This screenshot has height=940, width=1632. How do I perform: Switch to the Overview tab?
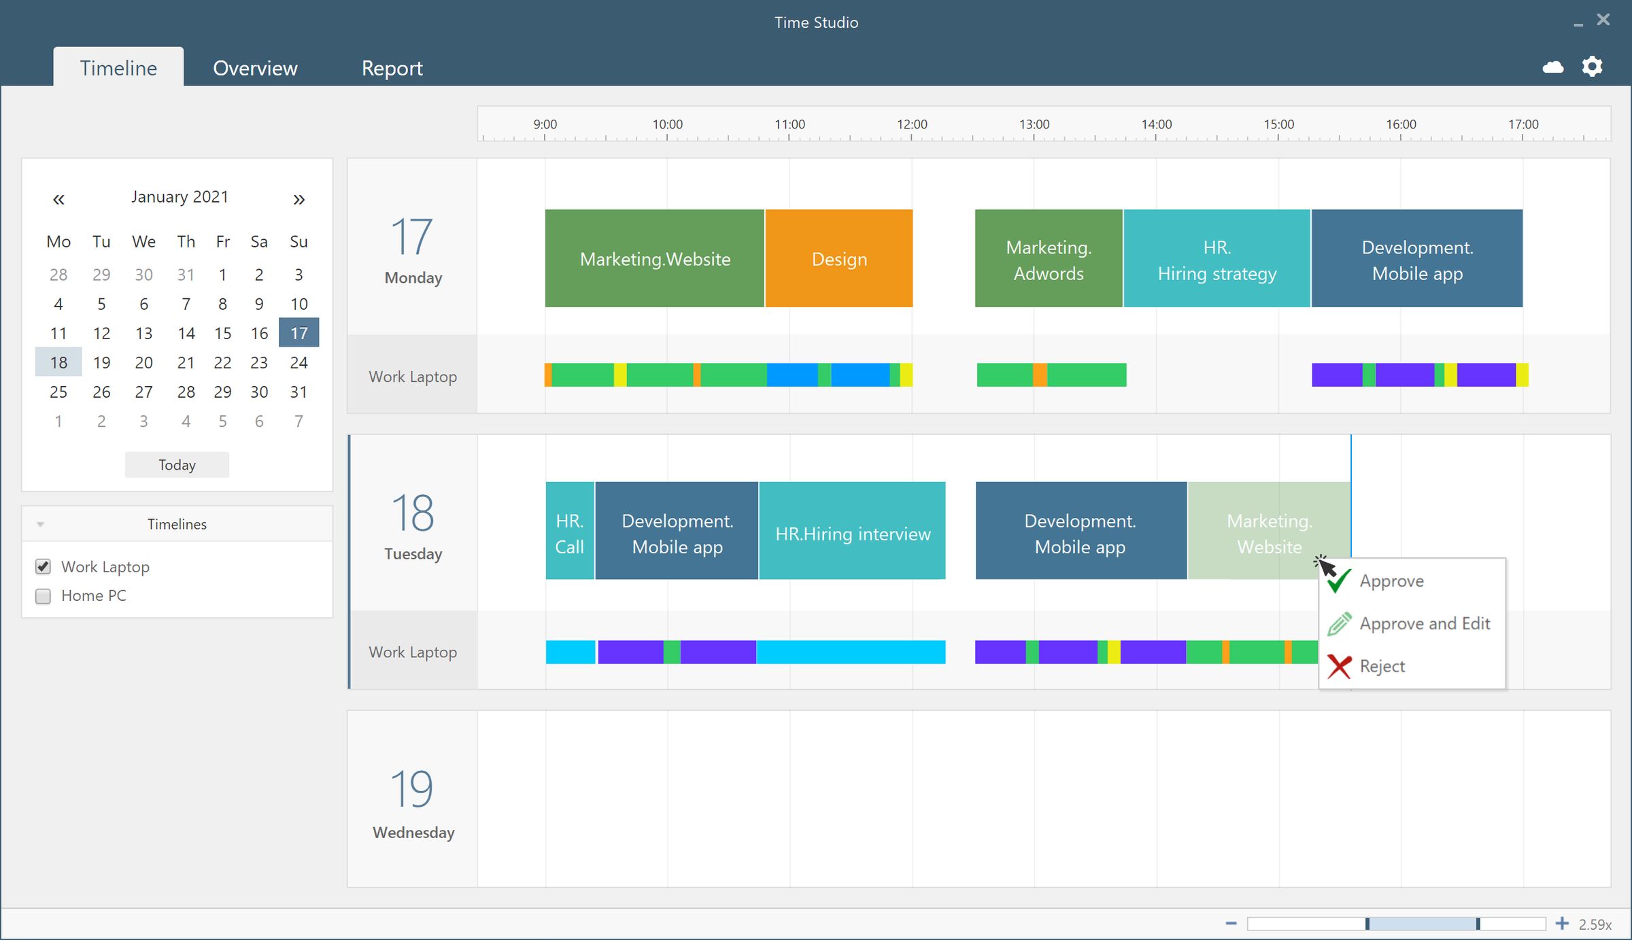256,68
